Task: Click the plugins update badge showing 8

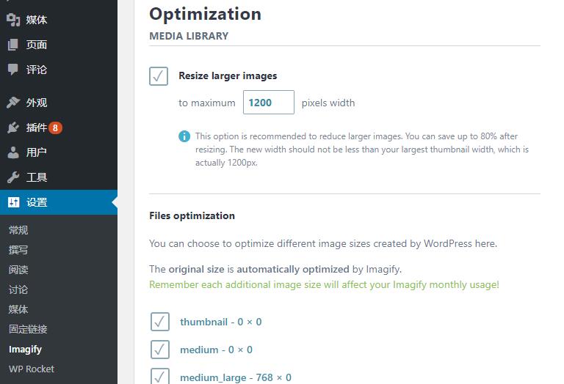Action: (x=55, y=128)
